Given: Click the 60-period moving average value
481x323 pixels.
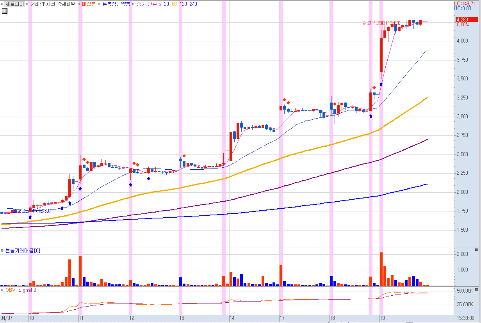Looking at the screenshot, I should pyautogui.click(x=174, y=4).
